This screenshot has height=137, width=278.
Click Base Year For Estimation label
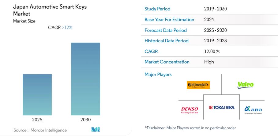click(169, 20)
